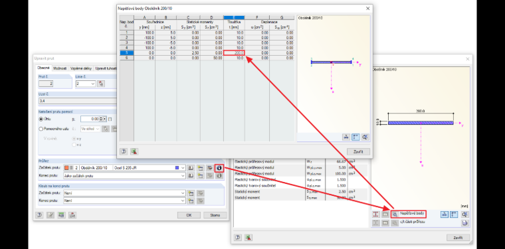Viewport: 505px width, 249px height.
Task: Create new cross-section for Začátek prutu
Action: (201, 167)
